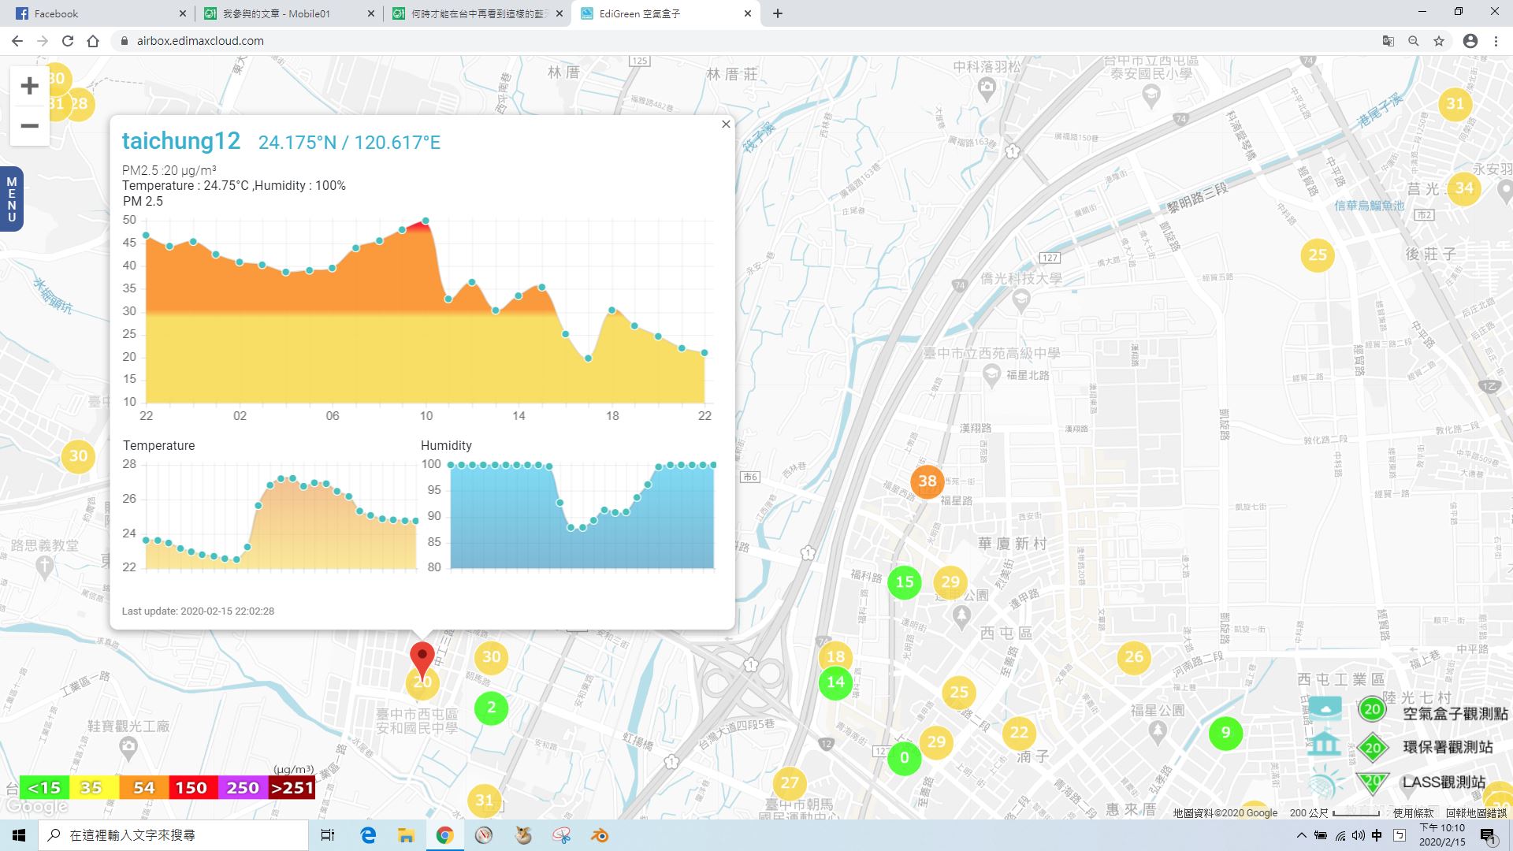Bookmark this page with the star icon
Image resolution: width=1513 pixels, height=851 pixels.
click(1439, 41)
